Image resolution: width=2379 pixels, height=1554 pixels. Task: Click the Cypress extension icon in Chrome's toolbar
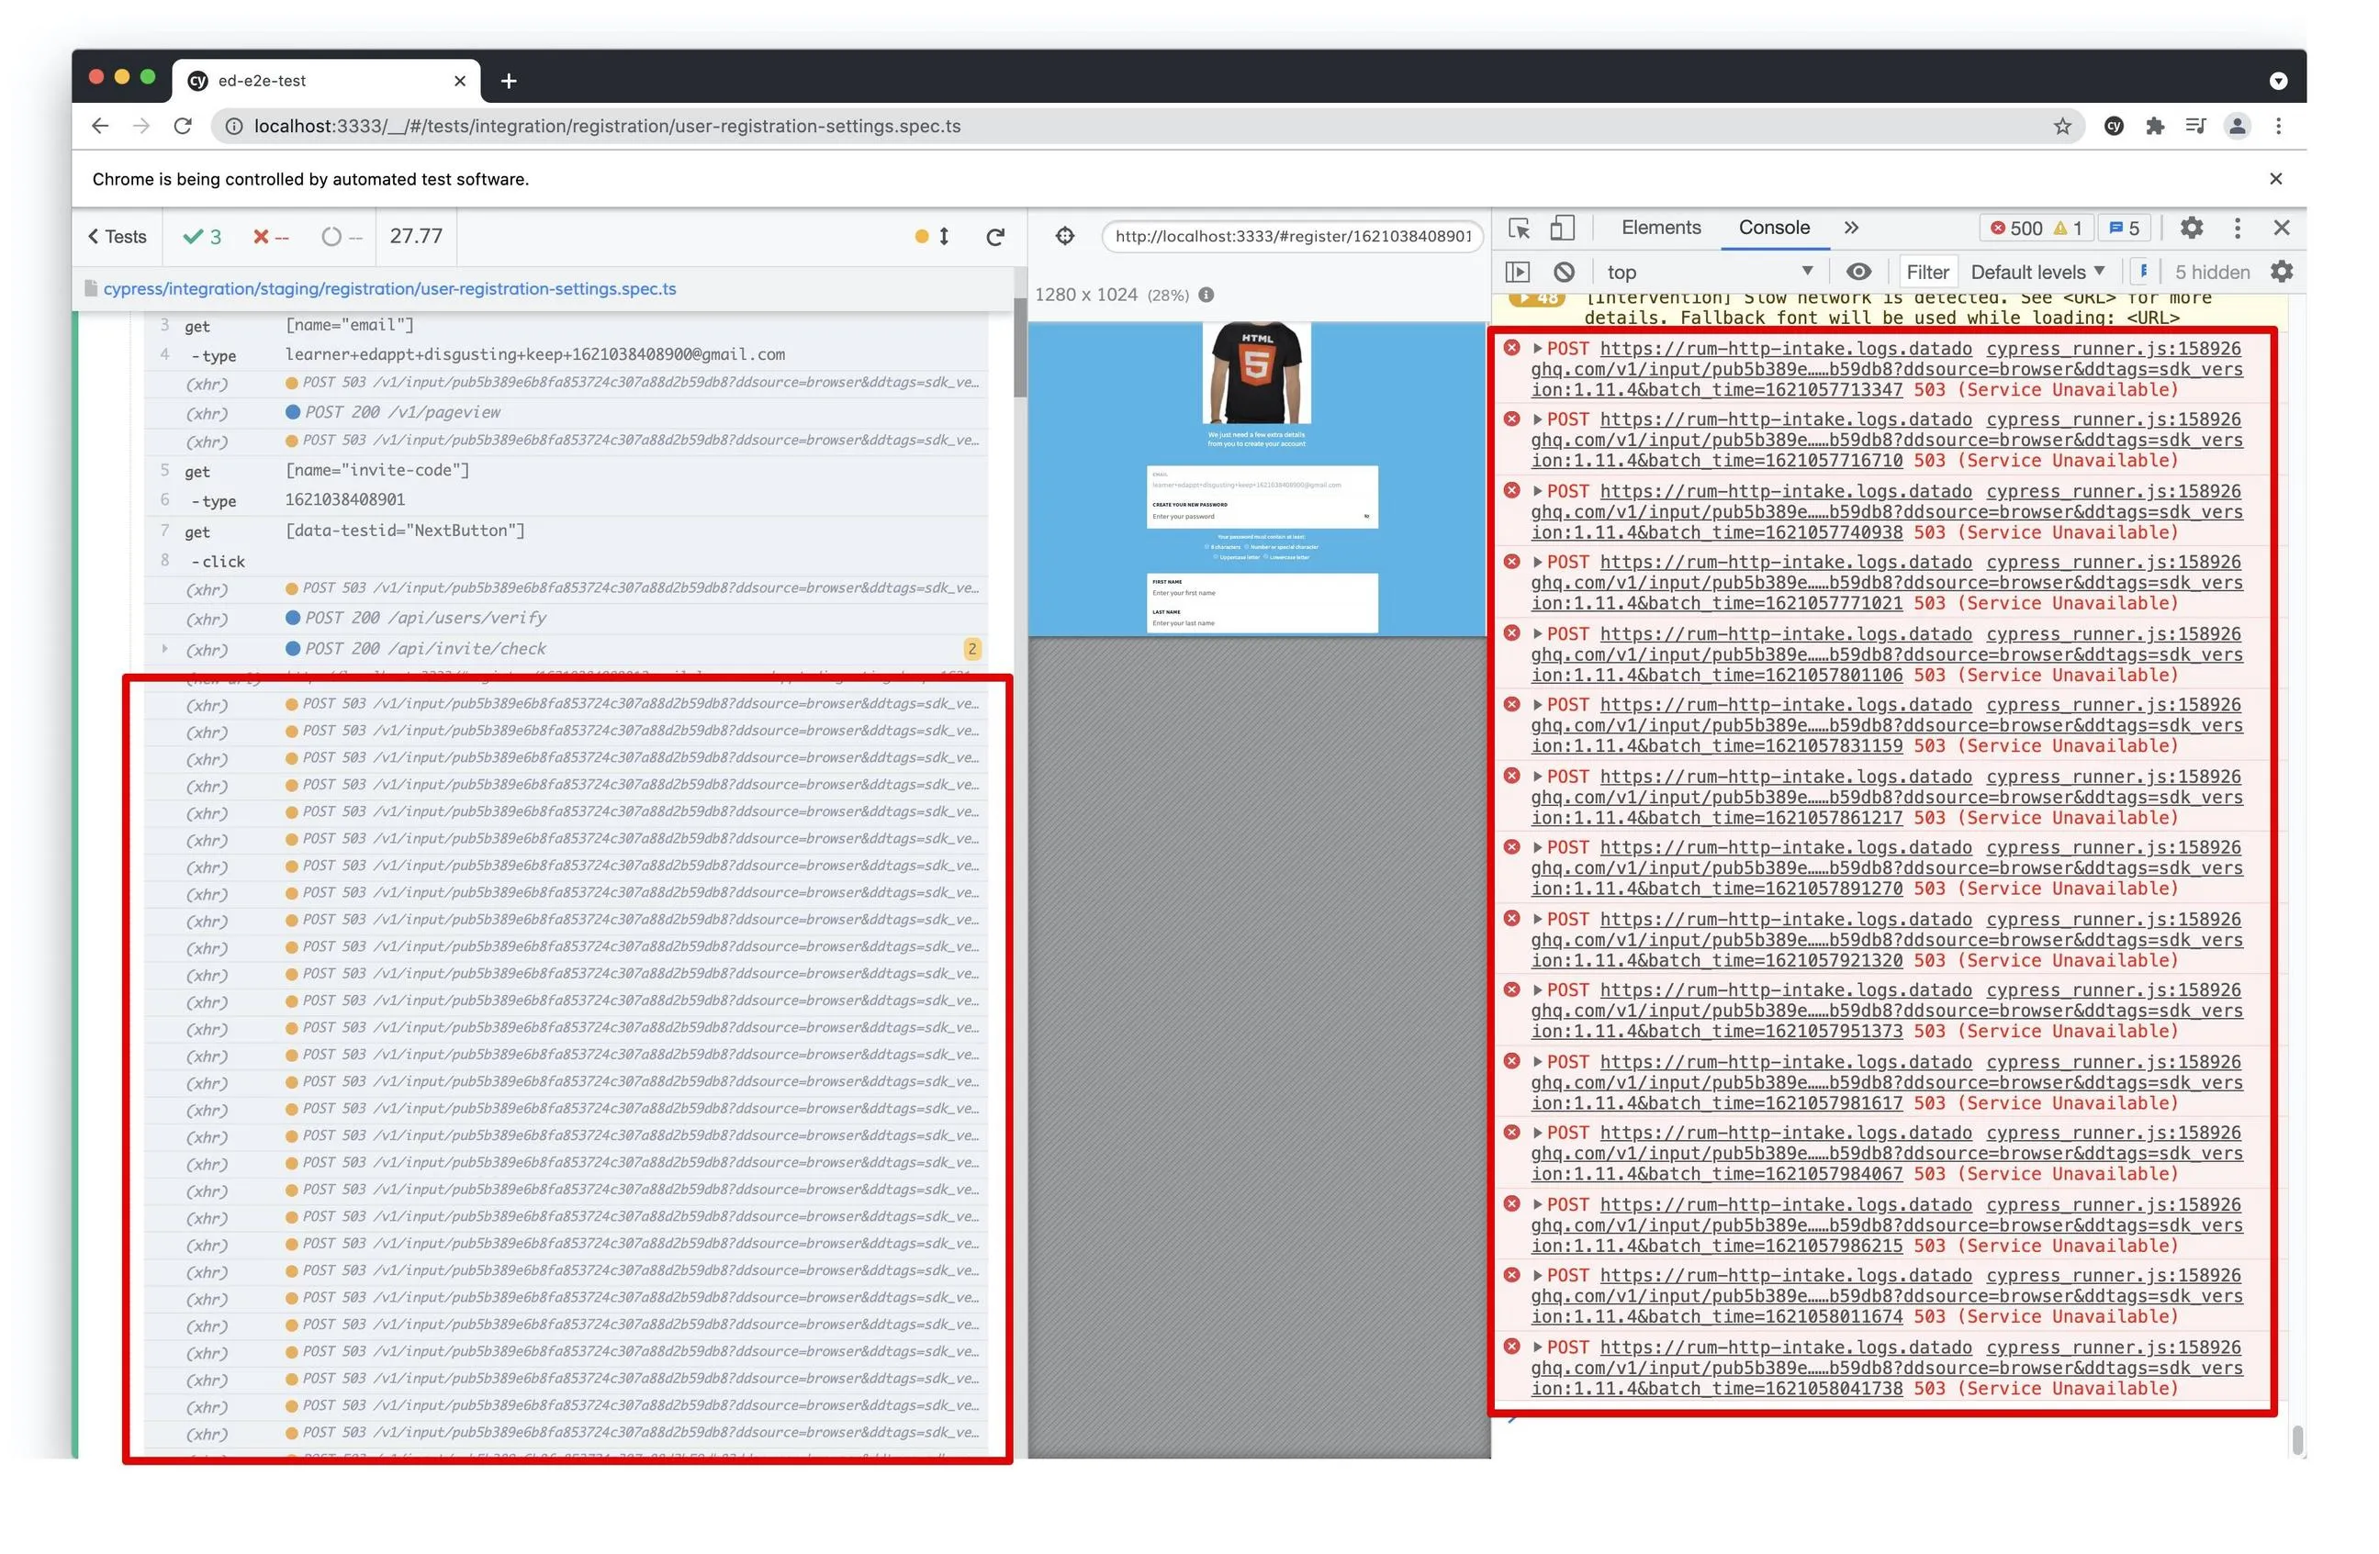(x=2113, y=127)
